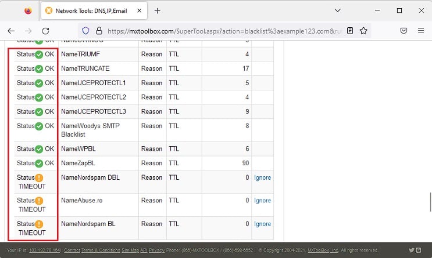Screen dimensions: 432x258
Task: Click the mxtoolbox.com address bar URL
Action: [x=224, y=31]
